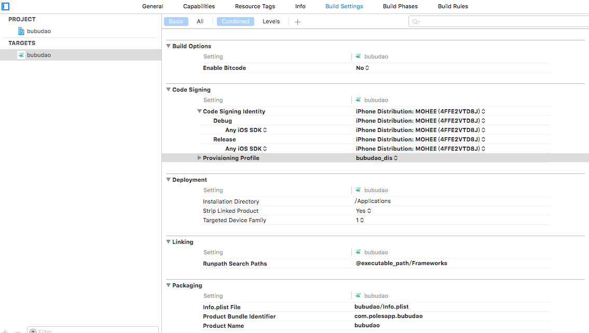Select Runpath Search Paths setting label
Screen dimensions: 589x333
click(x=235, y=264)
